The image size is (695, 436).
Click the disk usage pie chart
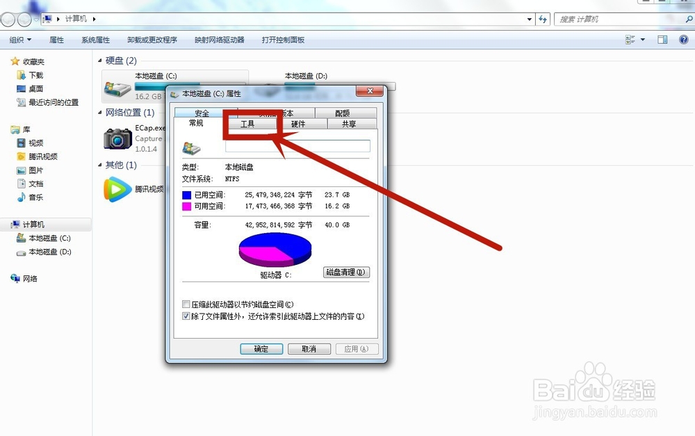(275, 250)
